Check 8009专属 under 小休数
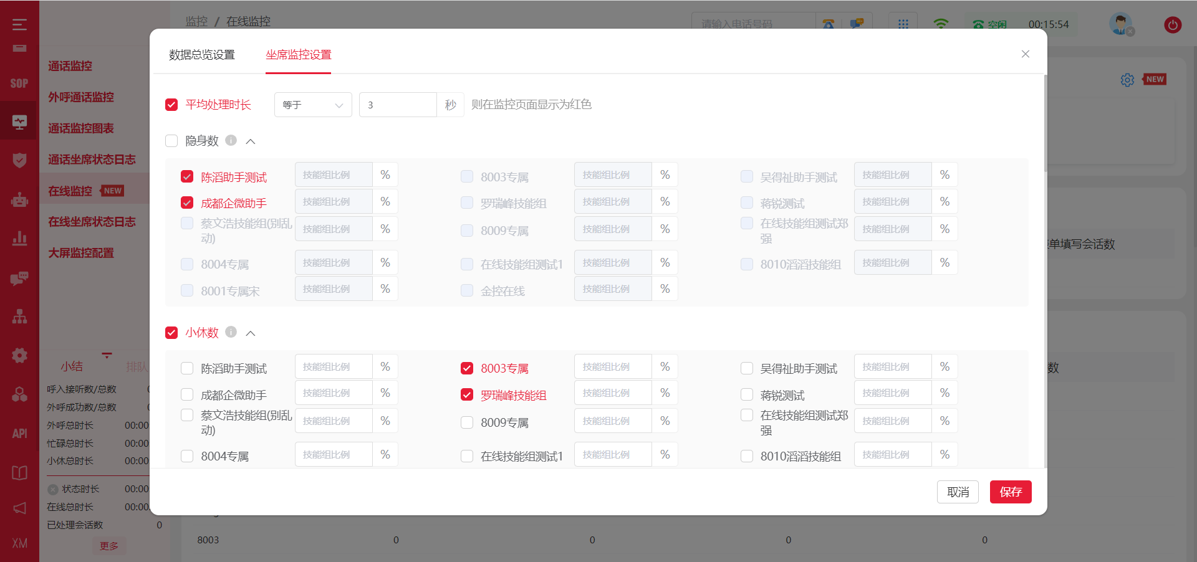 (467, 422)
